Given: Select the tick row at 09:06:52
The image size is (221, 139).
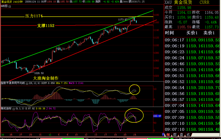Looking at the screenshot, I should point(192,82).
